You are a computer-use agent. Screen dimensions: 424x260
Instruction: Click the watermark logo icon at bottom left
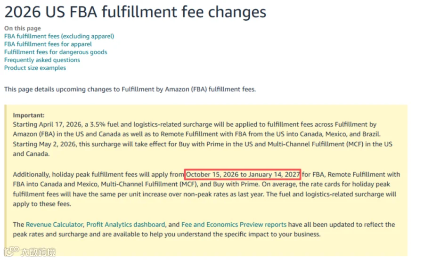point(12,252)
